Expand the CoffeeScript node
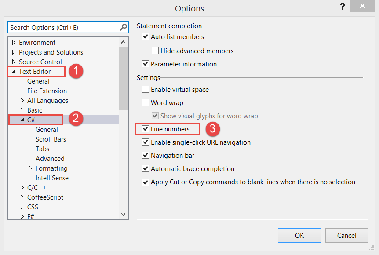This screenshot has width=379, height=255. point(22,197)
